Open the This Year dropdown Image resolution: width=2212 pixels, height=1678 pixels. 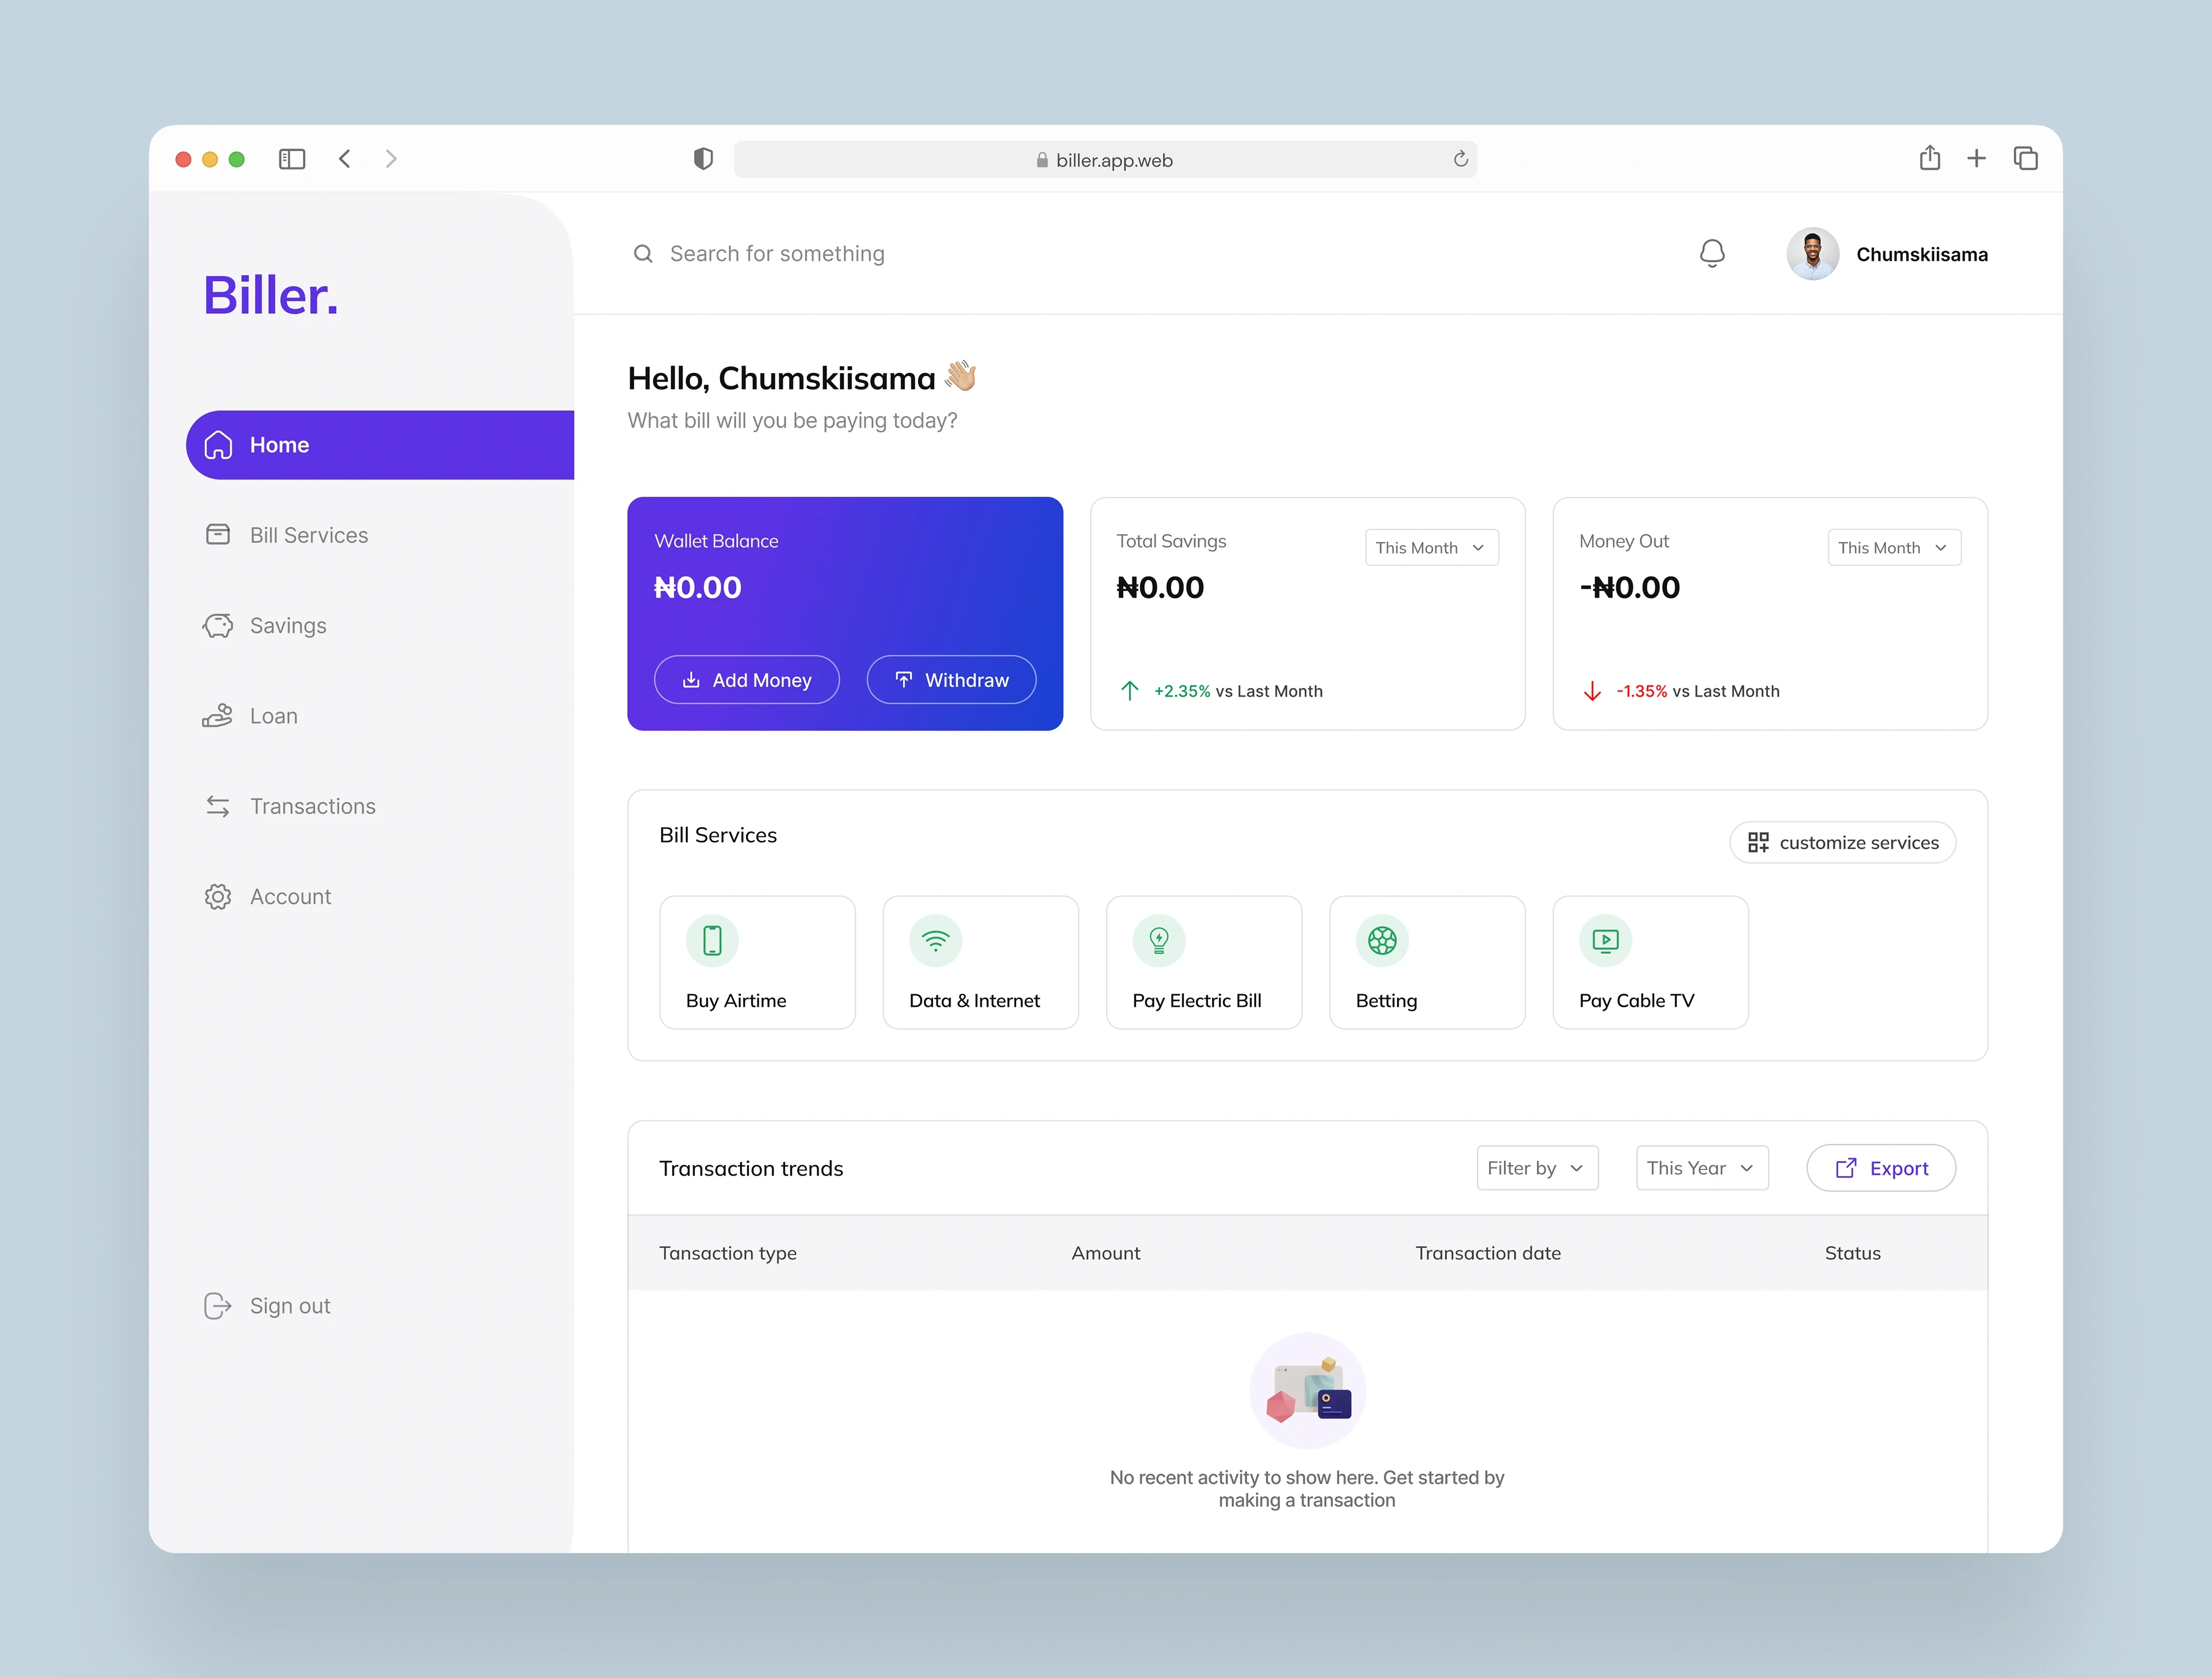coord(1701,1169)
